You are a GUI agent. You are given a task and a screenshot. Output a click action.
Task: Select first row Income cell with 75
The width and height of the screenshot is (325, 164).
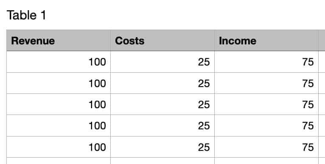(266, 62)
